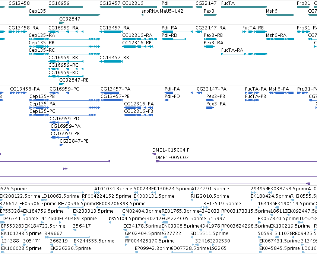Click protein label Cep135-PB
Image resolution: width=317 pixels, height=254 pixels.
(42, 96)
